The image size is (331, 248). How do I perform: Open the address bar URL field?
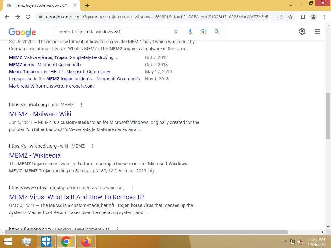[x=158, y=17]
